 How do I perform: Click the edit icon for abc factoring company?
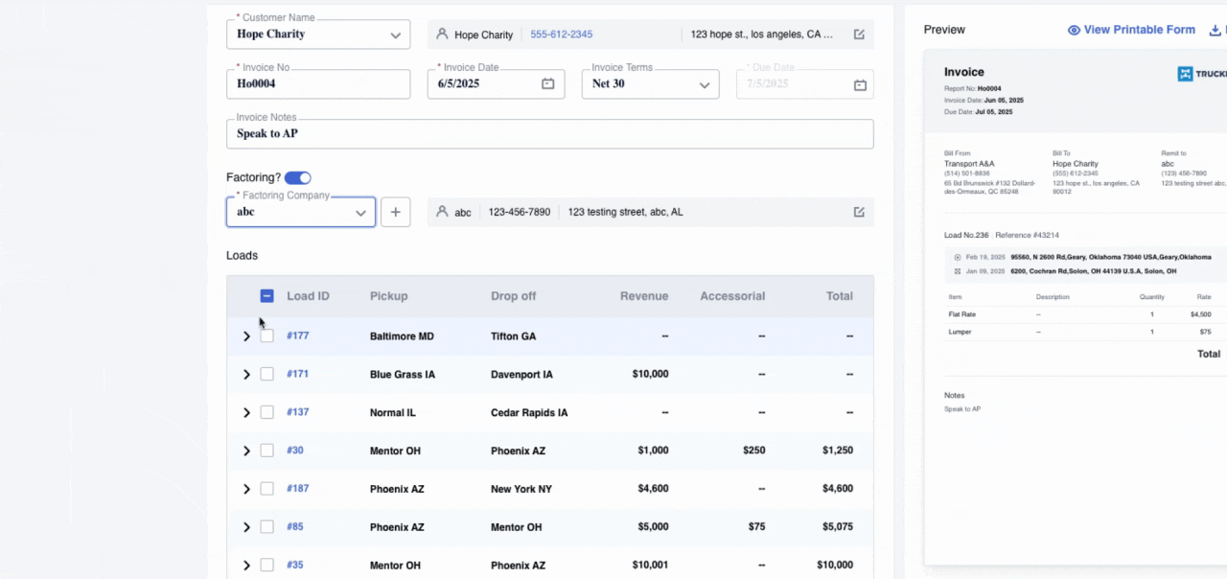[859, 212]
